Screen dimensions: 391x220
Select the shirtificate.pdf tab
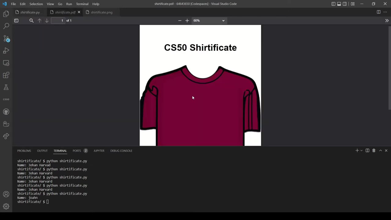[x=65, y=12]
